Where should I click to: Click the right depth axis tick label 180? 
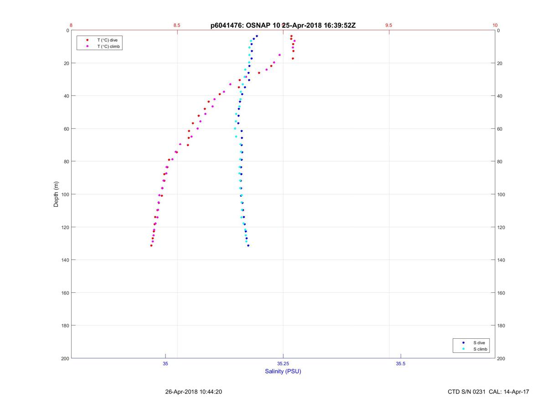[x=502, y=326]
